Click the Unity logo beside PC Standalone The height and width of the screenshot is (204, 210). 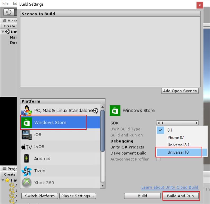(95, 110)
